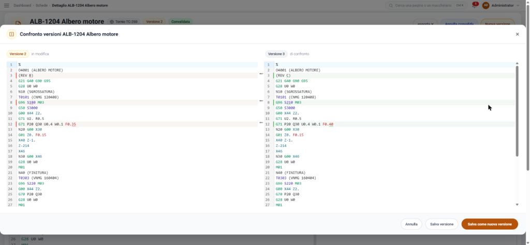Revert line 8 change using the arrow
The image size is (530, 245).
click(261, 101)
